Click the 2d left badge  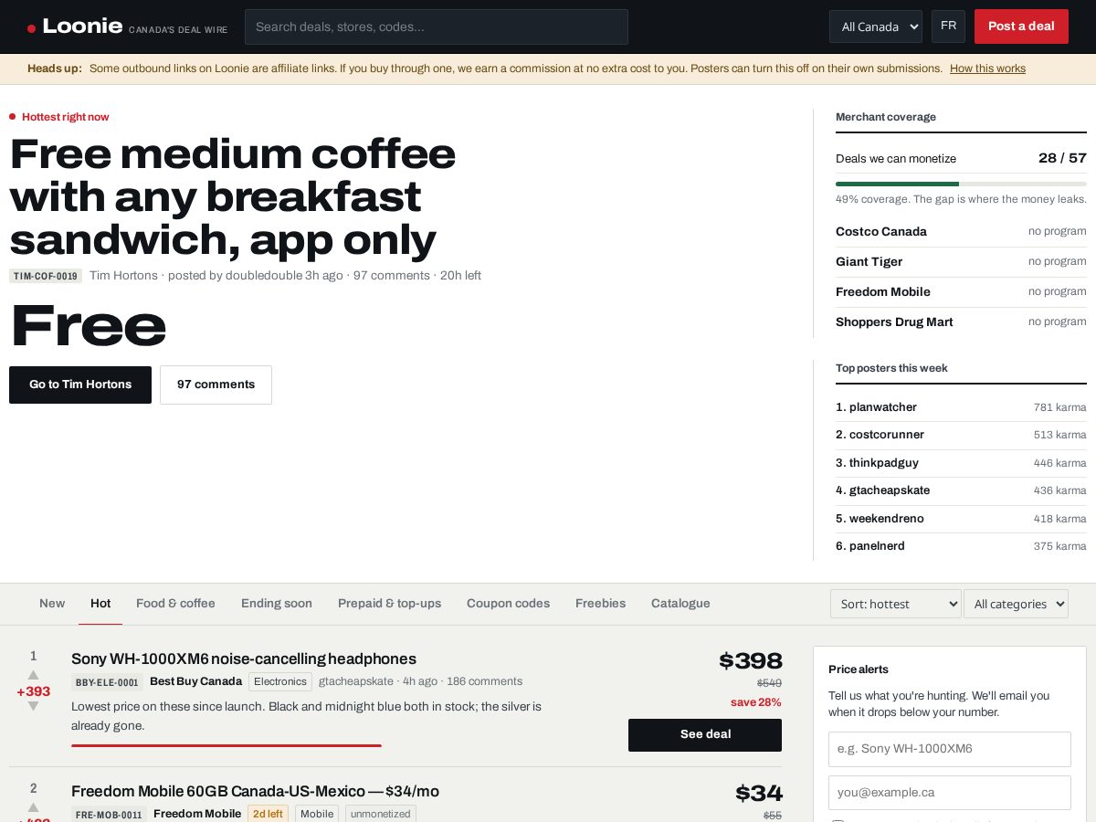coord(268,814)
